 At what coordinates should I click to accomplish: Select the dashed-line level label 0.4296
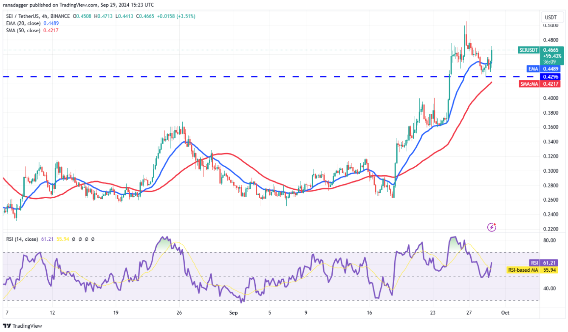[x=551, y=77]
